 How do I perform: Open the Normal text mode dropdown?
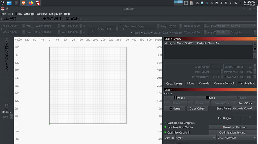[x=243, y=26]
